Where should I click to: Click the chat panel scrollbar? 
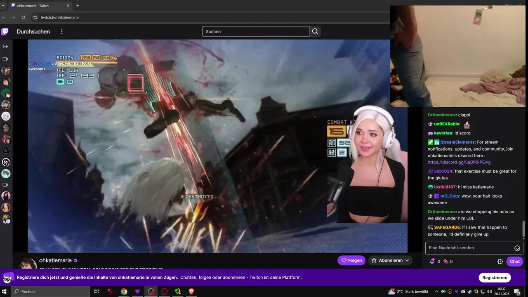(x=524, y=229)
